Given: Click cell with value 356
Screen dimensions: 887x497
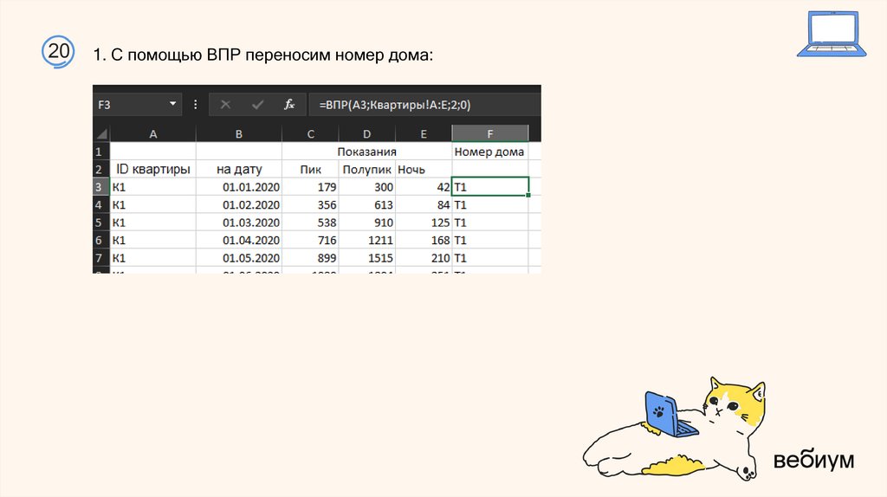Looking at the screenshot, I should click(x=311, y=204).
